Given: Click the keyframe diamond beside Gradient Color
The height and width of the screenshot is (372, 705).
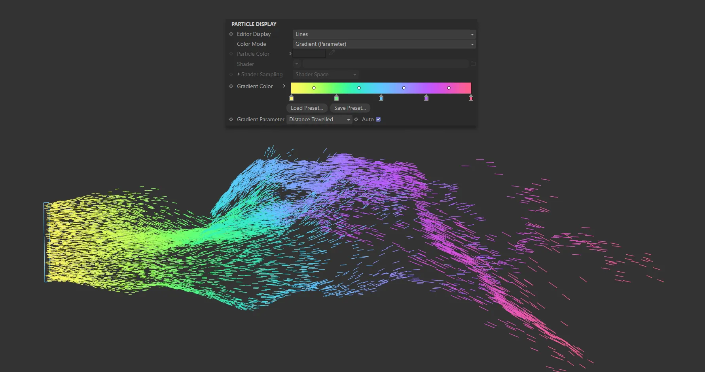Looking at the screenshot, I should pos(231,86).
